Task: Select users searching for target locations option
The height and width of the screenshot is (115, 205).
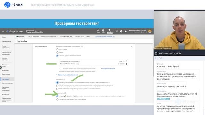Action: pyautogui.click(x=57, y=89)
